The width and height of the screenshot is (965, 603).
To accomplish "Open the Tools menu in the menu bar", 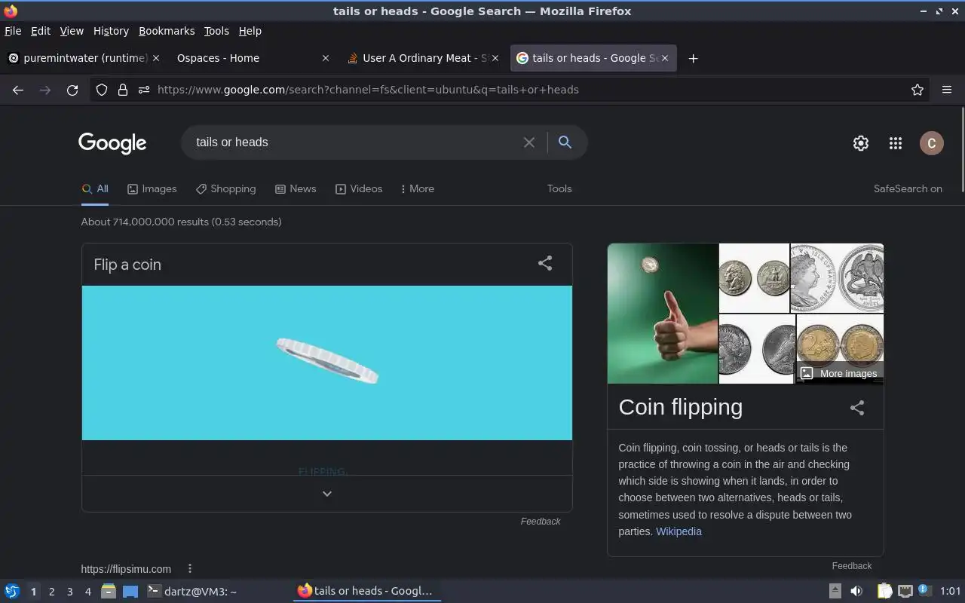I will pyautogui.click(x=216, y=31).
